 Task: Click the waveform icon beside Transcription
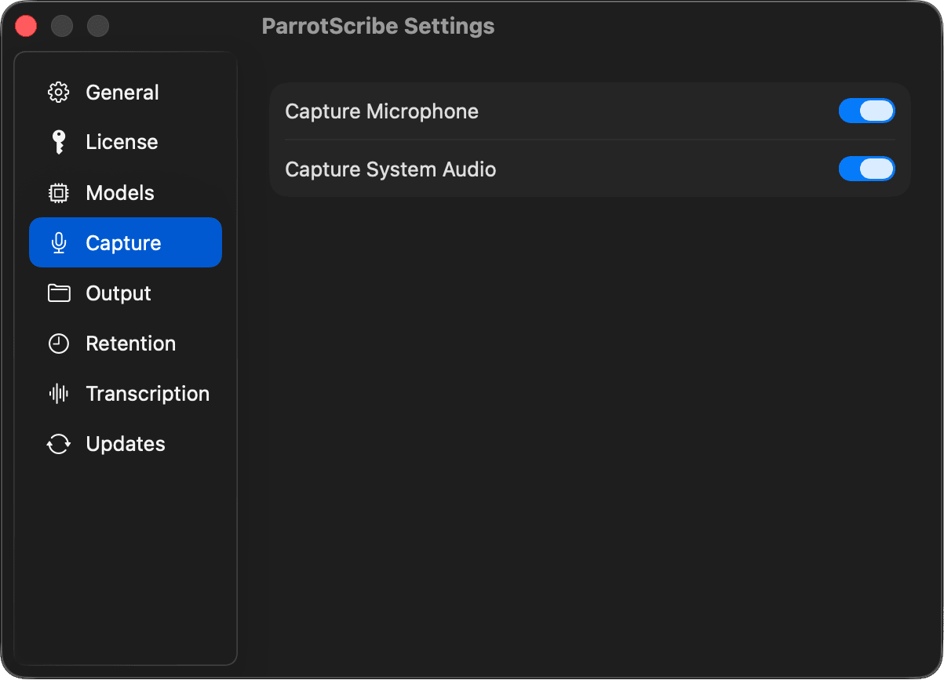(x=59, y=394)
